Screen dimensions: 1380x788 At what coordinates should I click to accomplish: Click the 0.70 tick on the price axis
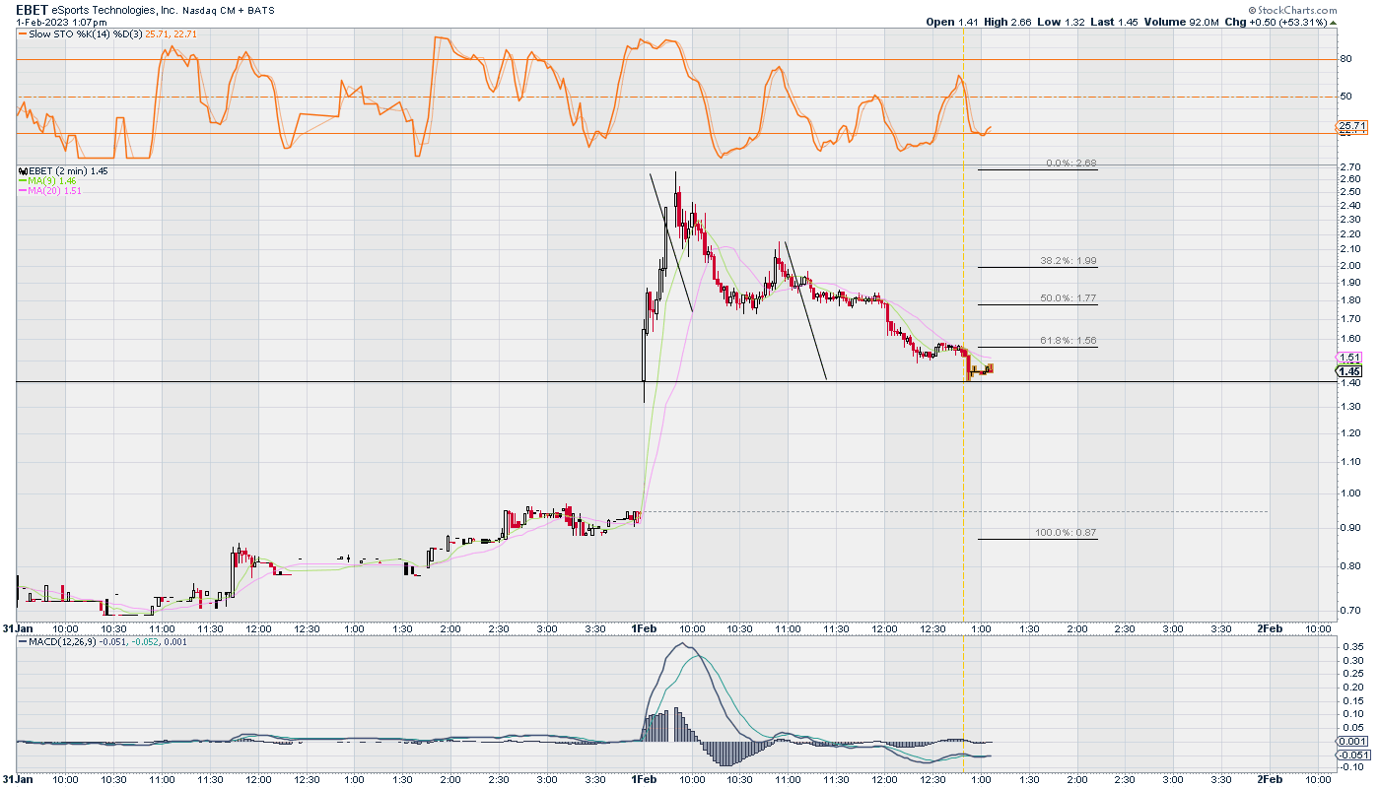pos(1349,612)
